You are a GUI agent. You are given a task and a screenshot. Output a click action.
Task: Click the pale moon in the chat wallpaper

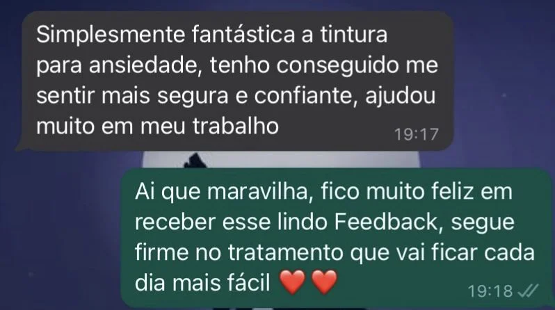pyautogui.click(x=283, y=160)
